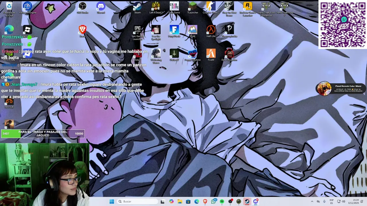
Task: Select the Counter-Strike 2 shortcut
Action: pos(211,8)
